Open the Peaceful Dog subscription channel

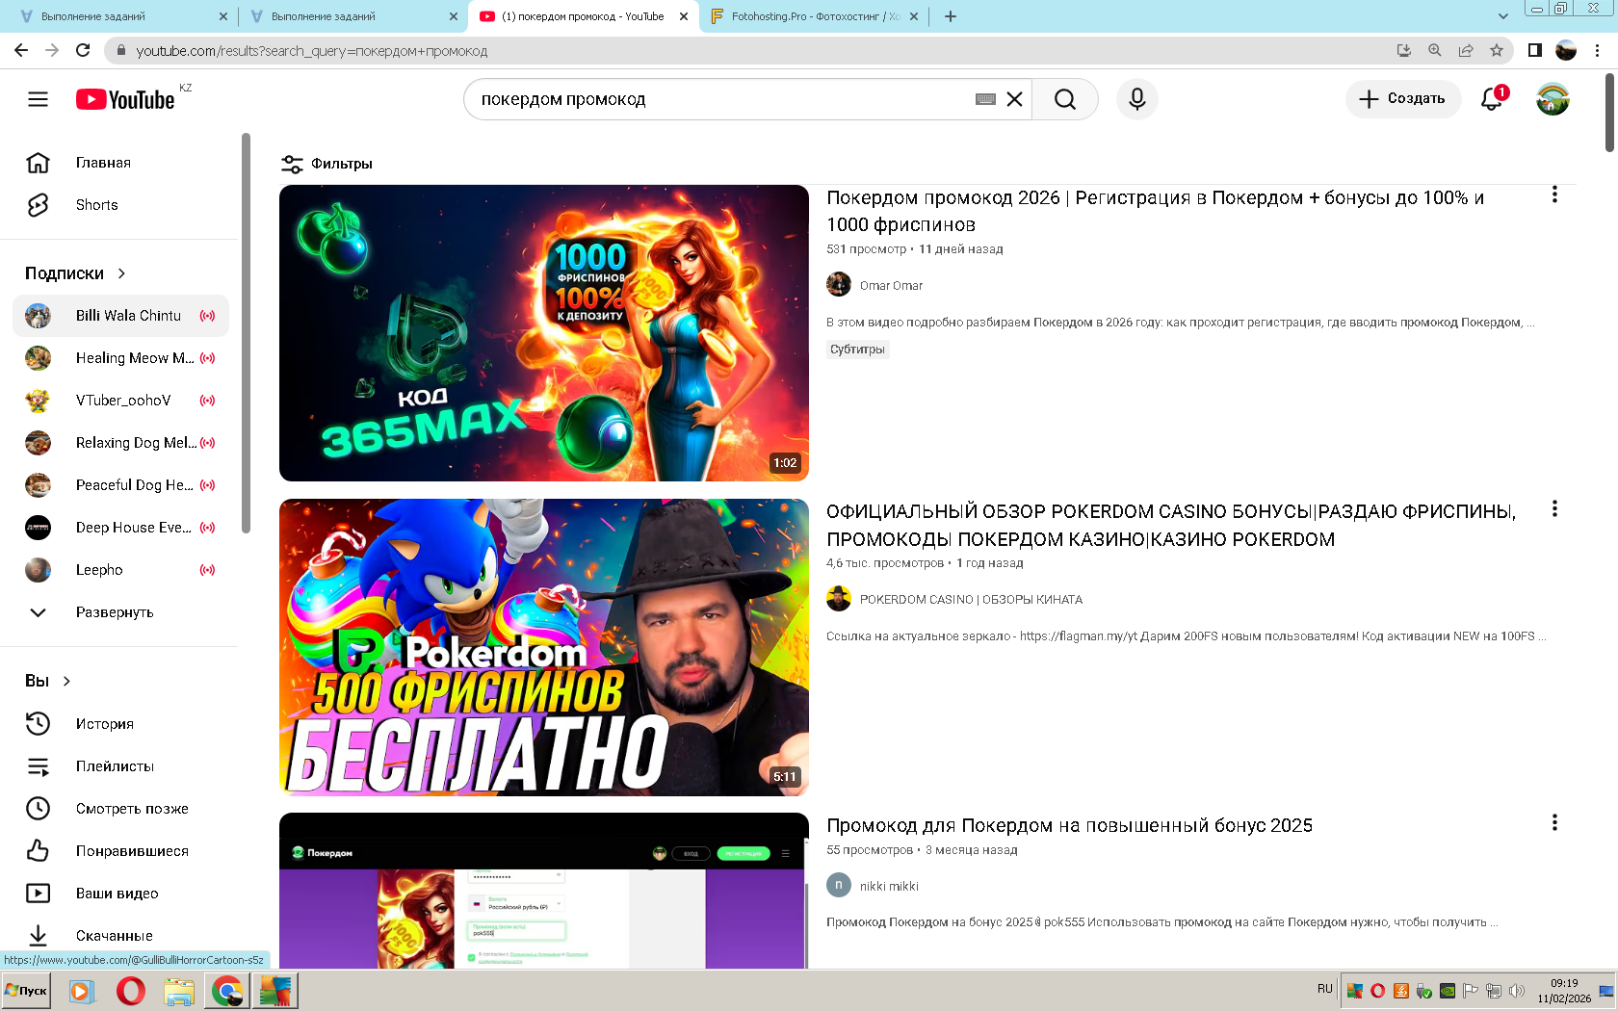point(121,485)
